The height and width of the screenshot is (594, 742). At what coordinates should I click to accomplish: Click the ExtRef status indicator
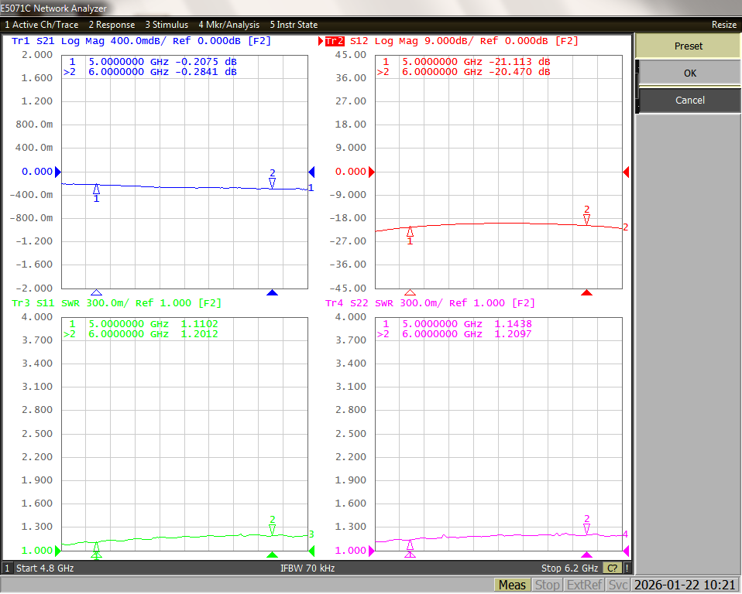585,585
